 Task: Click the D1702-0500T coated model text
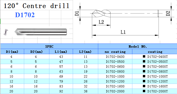[x=158, y=62]
